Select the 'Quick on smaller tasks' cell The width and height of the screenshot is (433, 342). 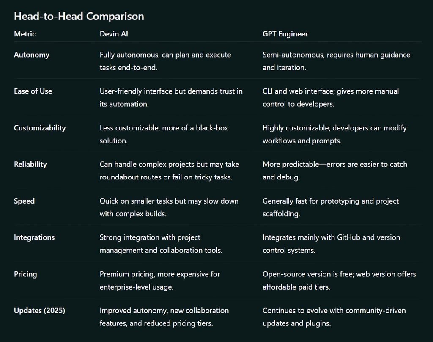[x=169, y=207]
